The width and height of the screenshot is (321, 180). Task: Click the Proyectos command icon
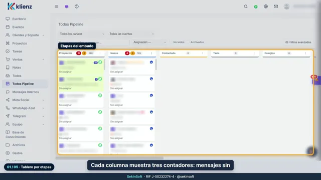point(8,43)
